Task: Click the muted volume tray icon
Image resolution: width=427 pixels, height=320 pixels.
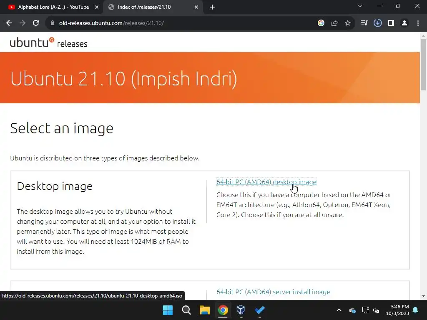Action: click(377, 310)
